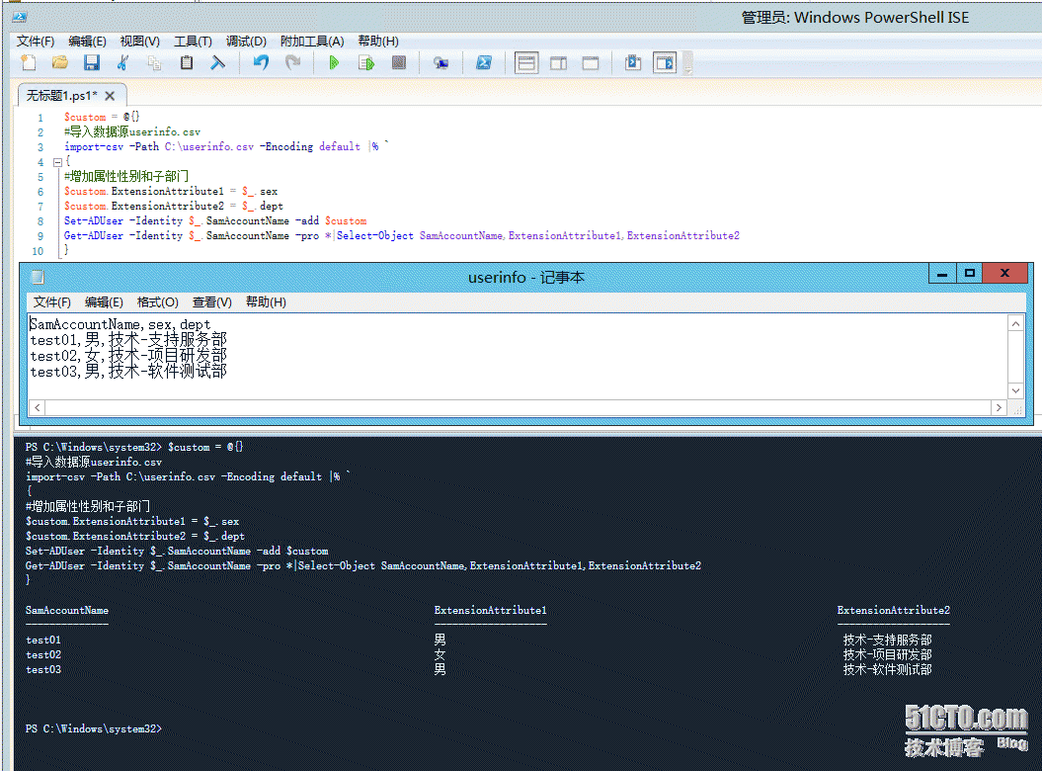Click the test02 row in Notepad text
The image size is (1042, 771).
(x=128, y=356)
